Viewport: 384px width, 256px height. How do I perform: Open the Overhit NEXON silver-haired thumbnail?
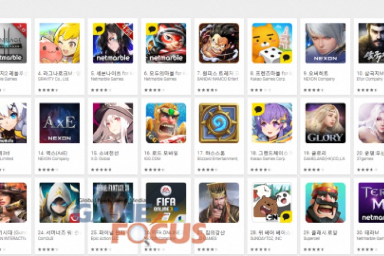pos(326,43)
